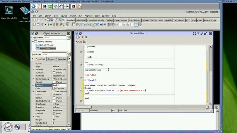Select the TMemo component icon
This screenshot has height=133, width=237.
pyautogui.click(x=93, y=25)
